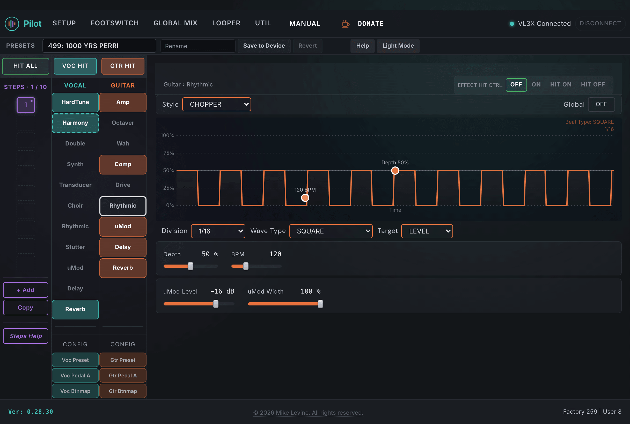Add a new step with + Add
Viewport: 630px width, 424px height.
(25, 290)
